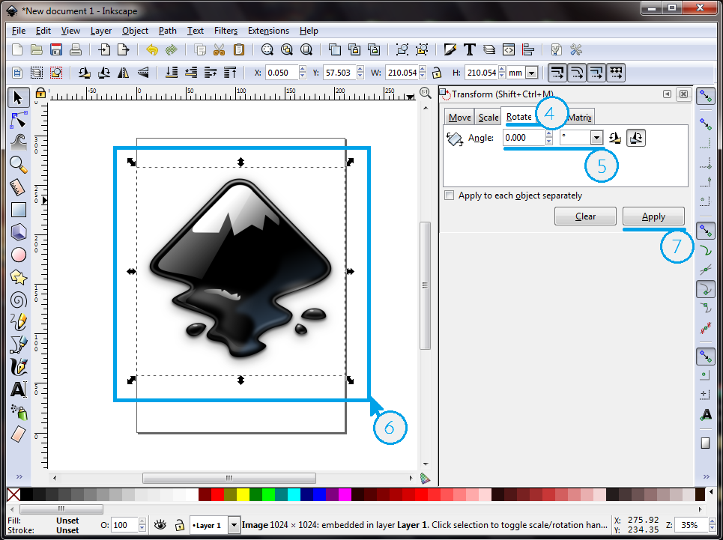The height and width of the screenshot is (540, 723).
Task: Open Align and Distribute icon
Action: click(x=528, y=49)
